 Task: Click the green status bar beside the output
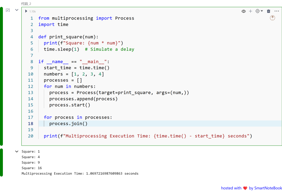pos(2,163)
